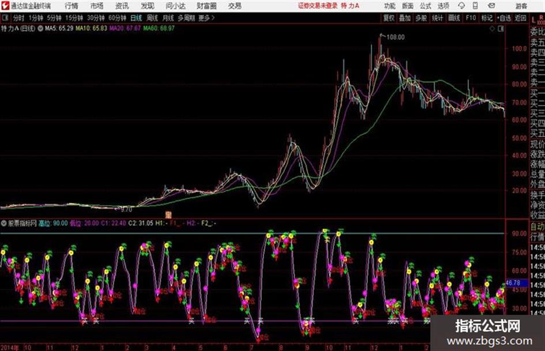
Task: Click the 多股 multi-stock toolbar button
Action: [x=421, y=18]
